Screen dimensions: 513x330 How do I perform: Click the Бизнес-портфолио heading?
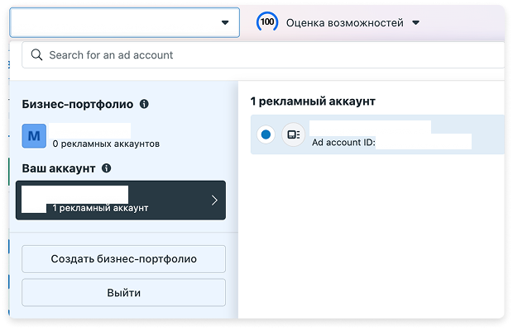(78, 104)
